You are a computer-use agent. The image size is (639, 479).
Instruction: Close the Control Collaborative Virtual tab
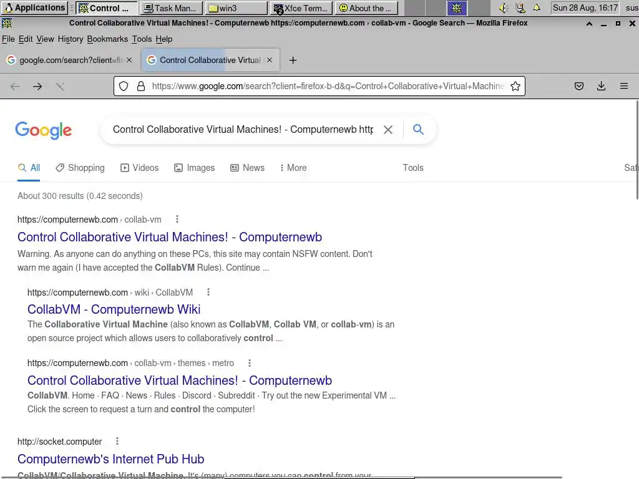[270, 60]
